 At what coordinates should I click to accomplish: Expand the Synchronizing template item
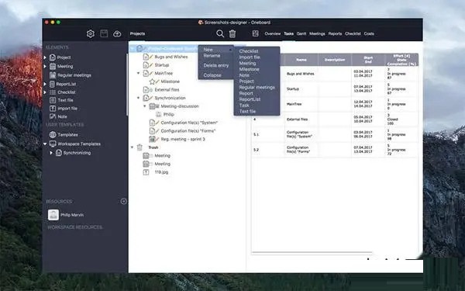point(51,153)
